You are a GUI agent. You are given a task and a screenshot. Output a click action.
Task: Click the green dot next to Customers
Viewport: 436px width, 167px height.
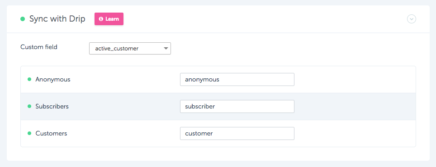pyautogui.click(x=29, y=134)
